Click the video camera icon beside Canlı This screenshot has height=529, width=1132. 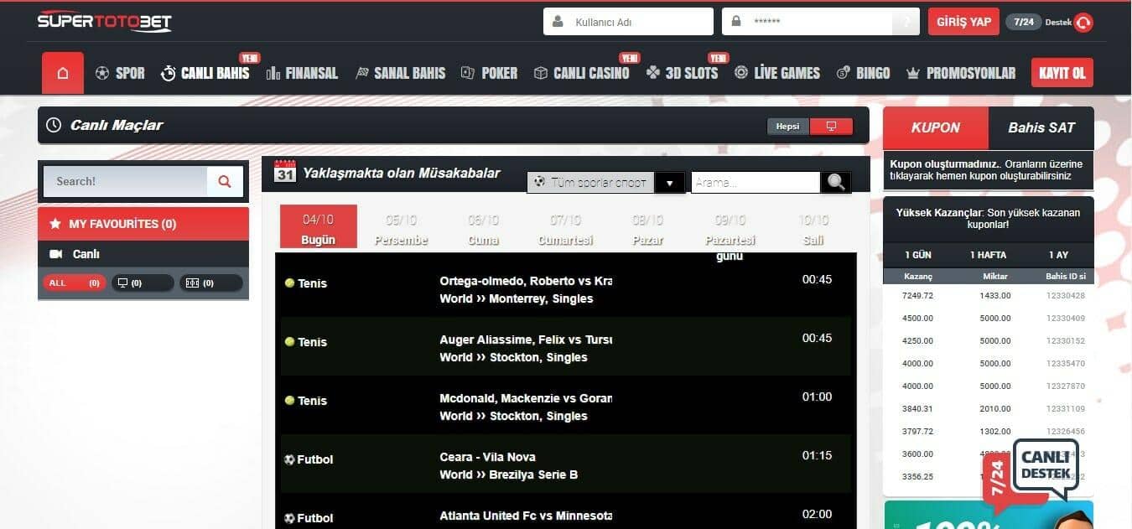coord(56,254)
